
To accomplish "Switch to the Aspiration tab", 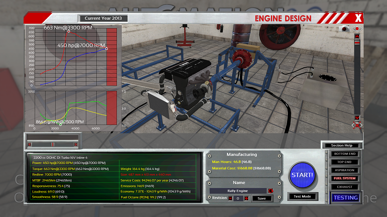I will 345,170.
